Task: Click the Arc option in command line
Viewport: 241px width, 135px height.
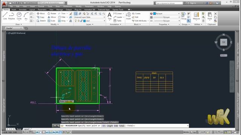Action: pos(104,126)
